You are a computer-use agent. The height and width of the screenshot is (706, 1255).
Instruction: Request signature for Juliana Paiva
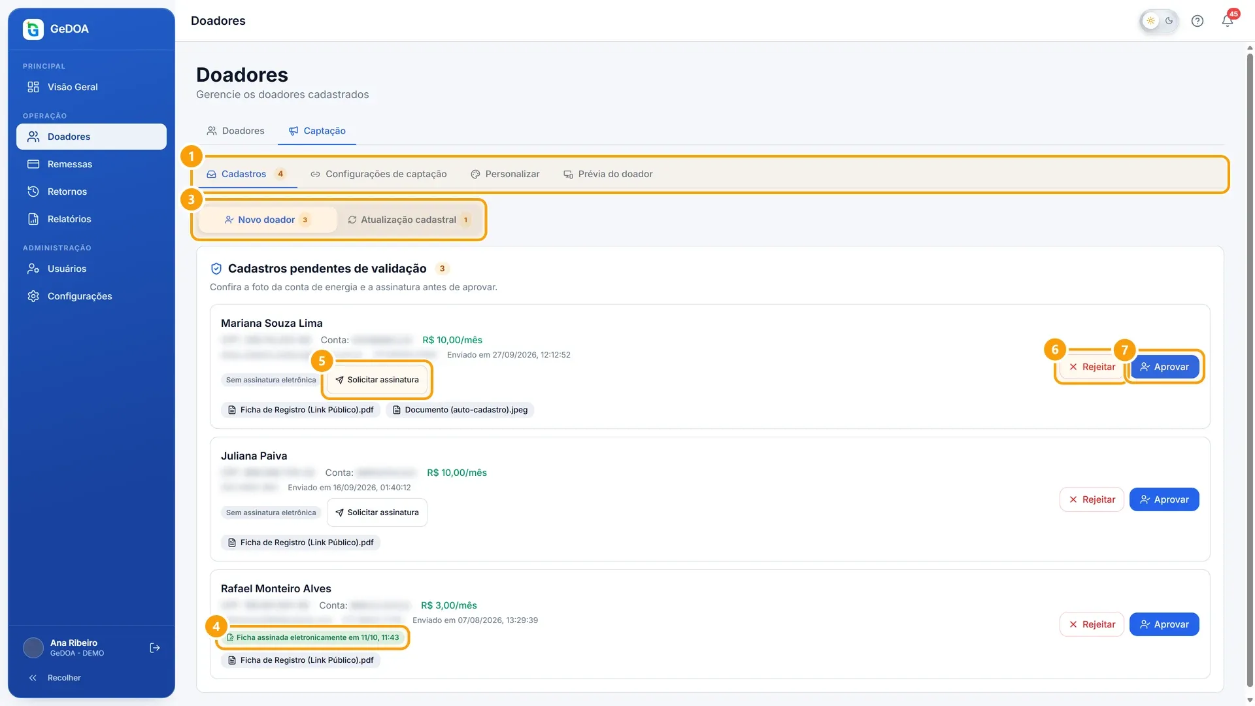(377, 513)
